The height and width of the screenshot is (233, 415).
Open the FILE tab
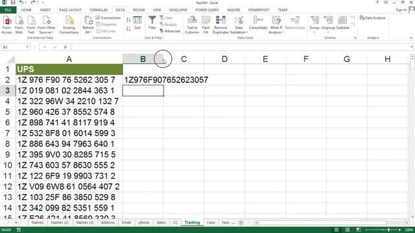(8, 10)
